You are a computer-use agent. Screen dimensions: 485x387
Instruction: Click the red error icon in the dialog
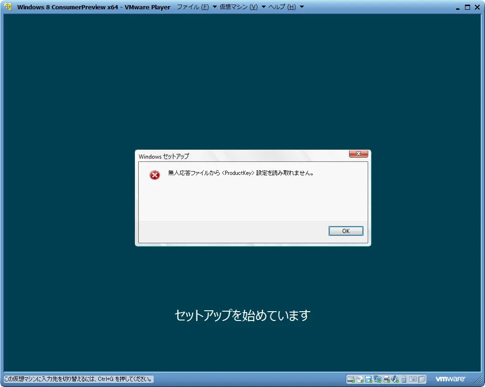click(154, 175)
